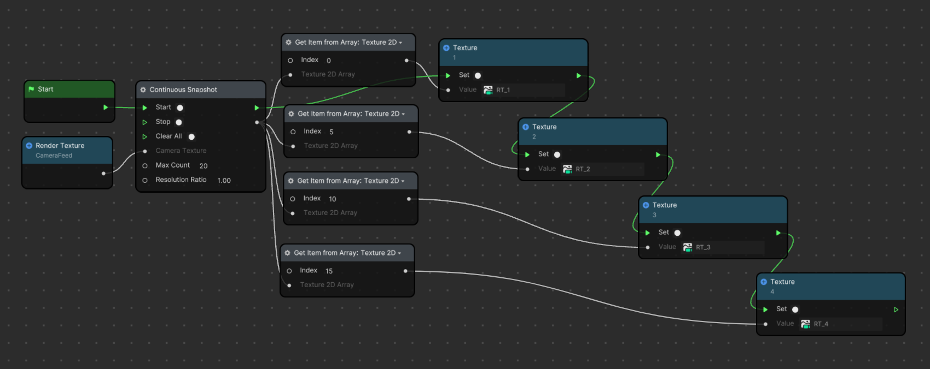Edit the Resolution Ratio value 1.00

point(224,181)
